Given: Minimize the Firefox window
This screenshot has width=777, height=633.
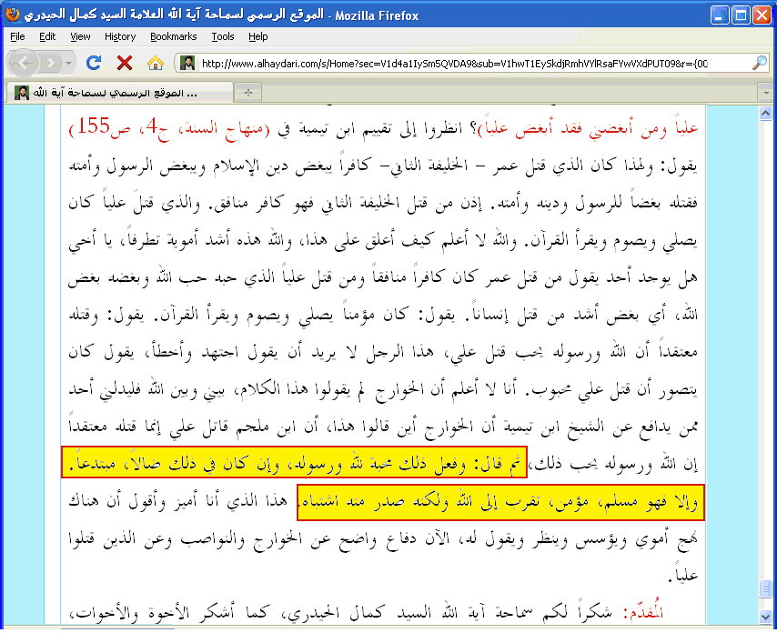Looking at the screenshot, I should (x=720, y=15).
